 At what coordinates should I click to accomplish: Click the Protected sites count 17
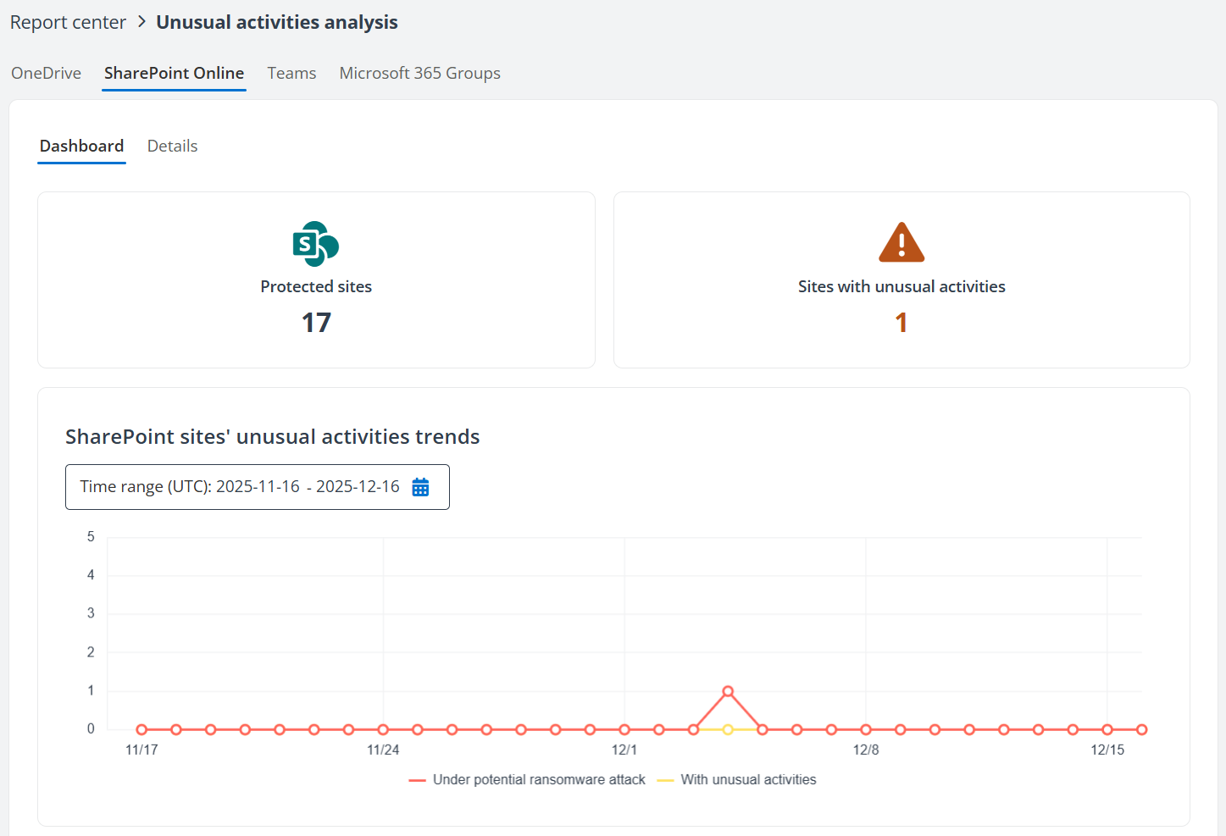tap(316, 323)
